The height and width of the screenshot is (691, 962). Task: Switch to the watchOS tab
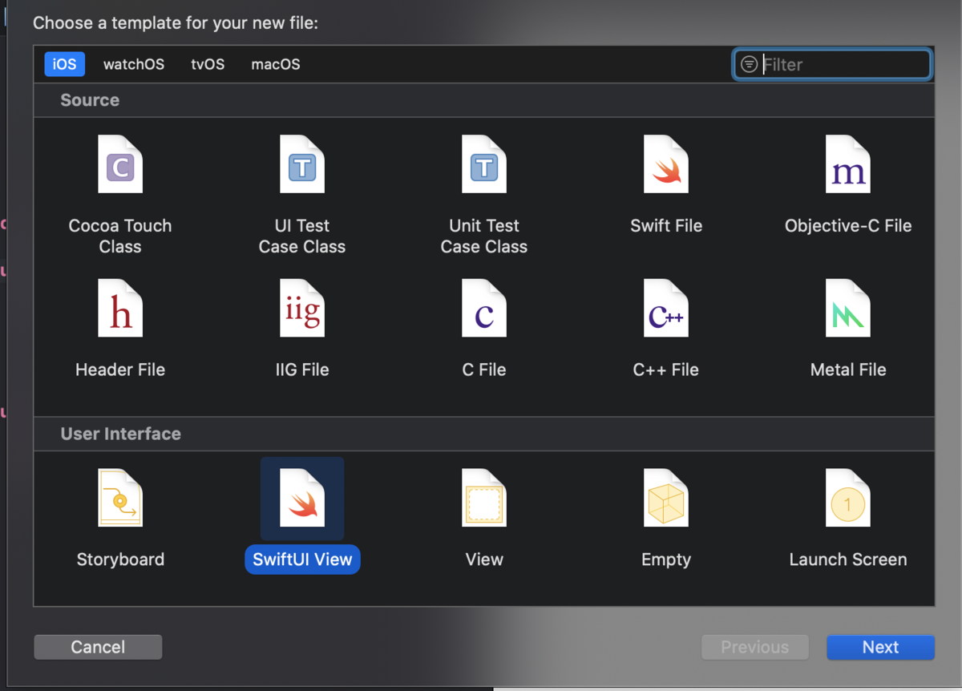[x=134, y=64]
